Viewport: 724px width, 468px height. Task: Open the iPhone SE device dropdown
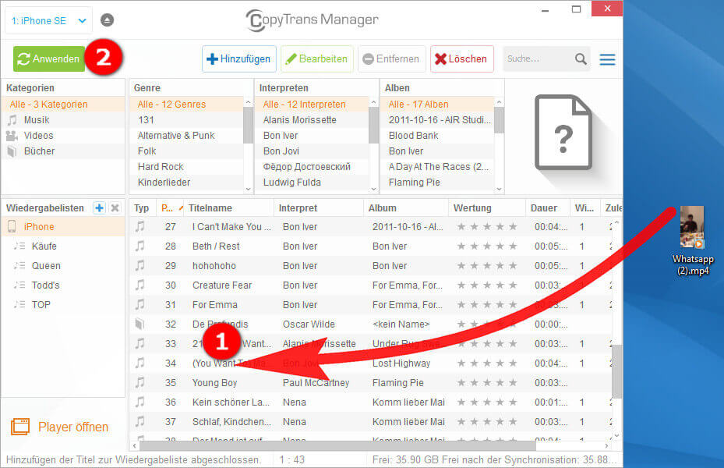click(48, 21)
